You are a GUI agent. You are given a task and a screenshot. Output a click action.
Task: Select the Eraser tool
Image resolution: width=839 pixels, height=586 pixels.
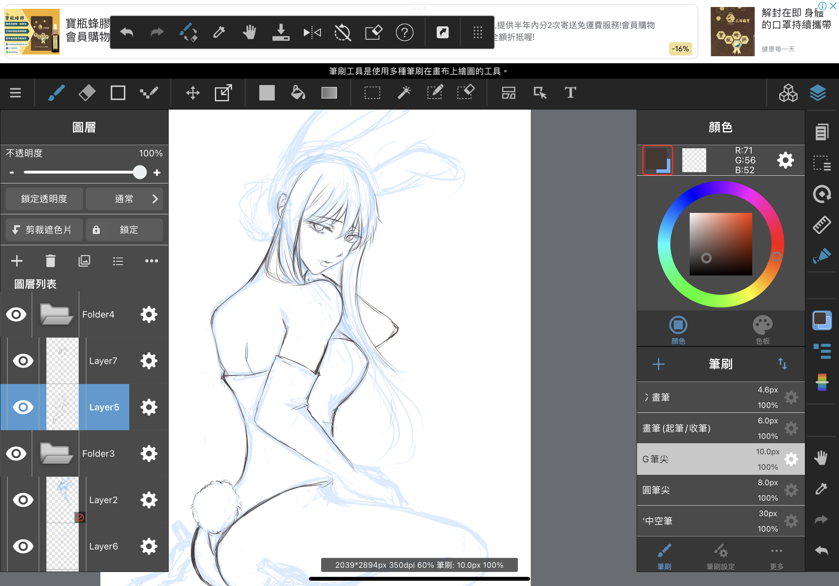click(x=87, y=93)
